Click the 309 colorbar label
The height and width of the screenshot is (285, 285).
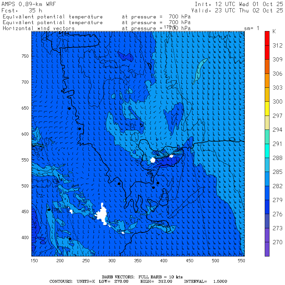(x=277, y=60)
